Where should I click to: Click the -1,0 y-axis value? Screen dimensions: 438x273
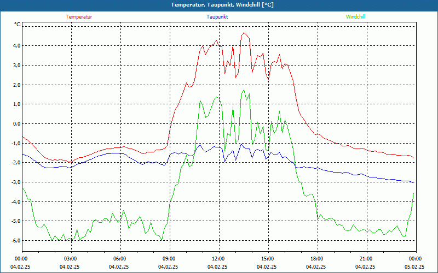click(15, 143)
